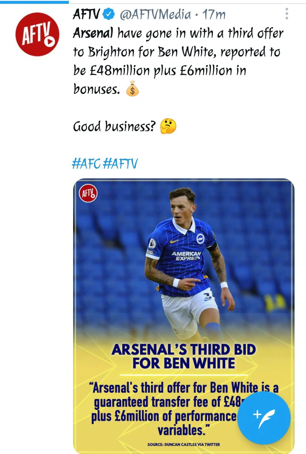Tap the thinking face emoji

tap(168, 126)
